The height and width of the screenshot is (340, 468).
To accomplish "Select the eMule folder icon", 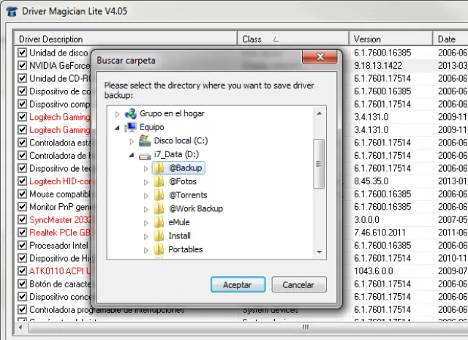I will click(x=158, y=222).
